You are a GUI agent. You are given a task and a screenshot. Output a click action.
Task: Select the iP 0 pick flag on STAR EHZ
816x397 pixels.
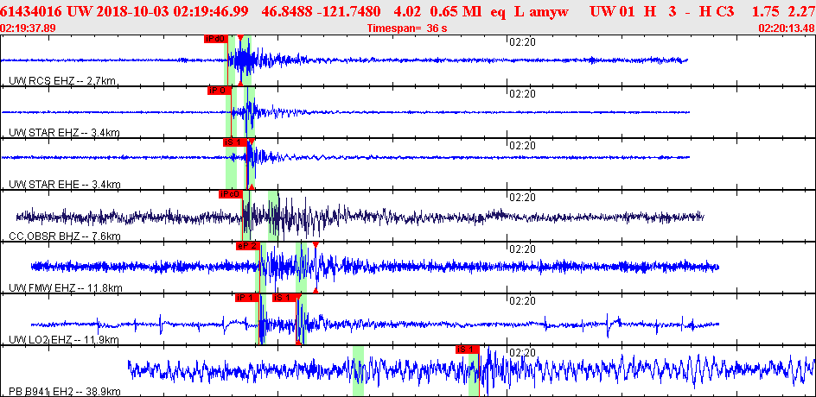219,91
